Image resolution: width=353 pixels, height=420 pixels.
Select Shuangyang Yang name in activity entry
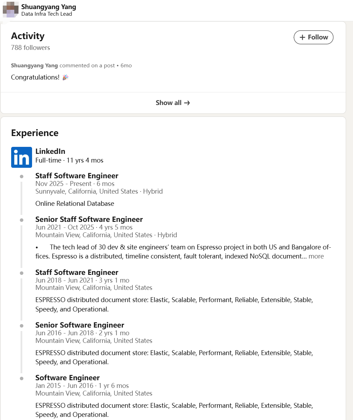(x=34, y=66)
